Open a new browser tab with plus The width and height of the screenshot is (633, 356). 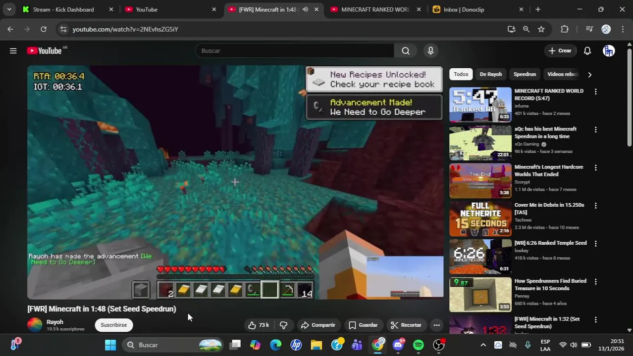click(538, 9)
